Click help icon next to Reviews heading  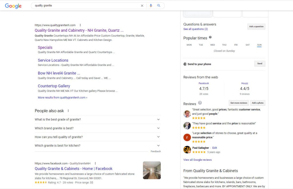[200, 103]
